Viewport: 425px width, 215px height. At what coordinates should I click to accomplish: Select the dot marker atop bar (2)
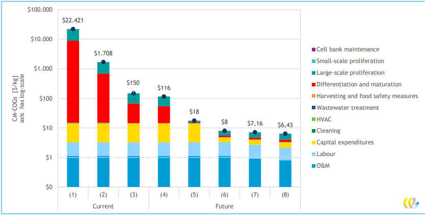coord(103,62)
